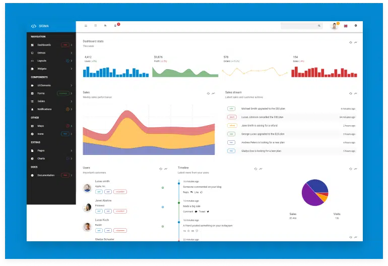Expand Documentation chevron in sidebar
This screenshot has width=388, height=266.
point(72,175)
